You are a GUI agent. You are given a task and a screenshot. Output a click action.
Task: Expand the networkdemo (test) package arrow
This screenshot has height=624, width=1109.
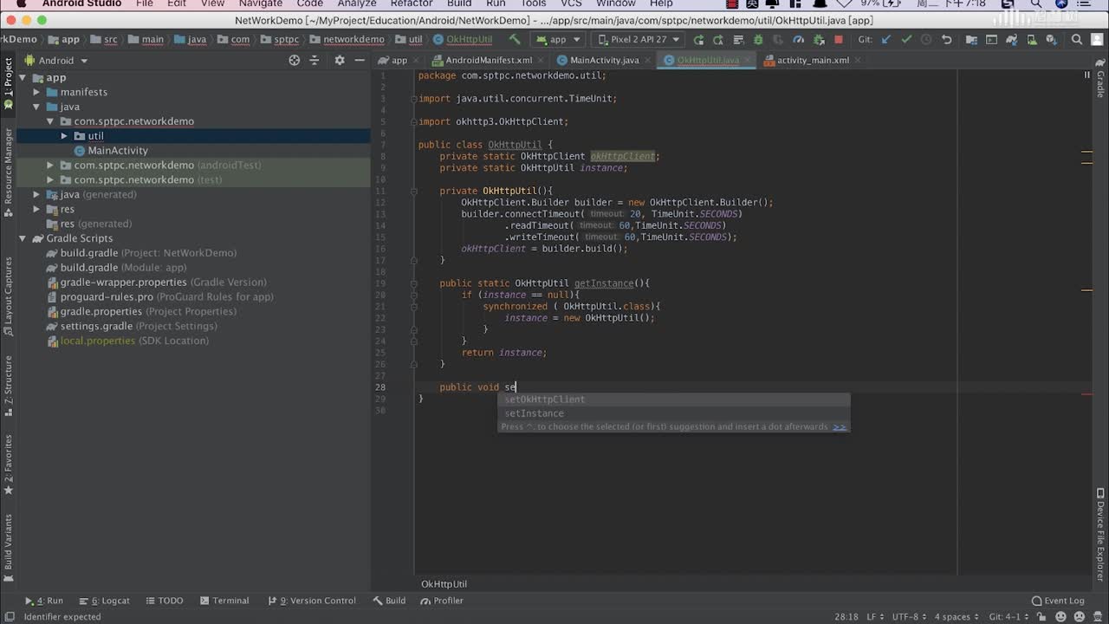[x=50, y=179]
